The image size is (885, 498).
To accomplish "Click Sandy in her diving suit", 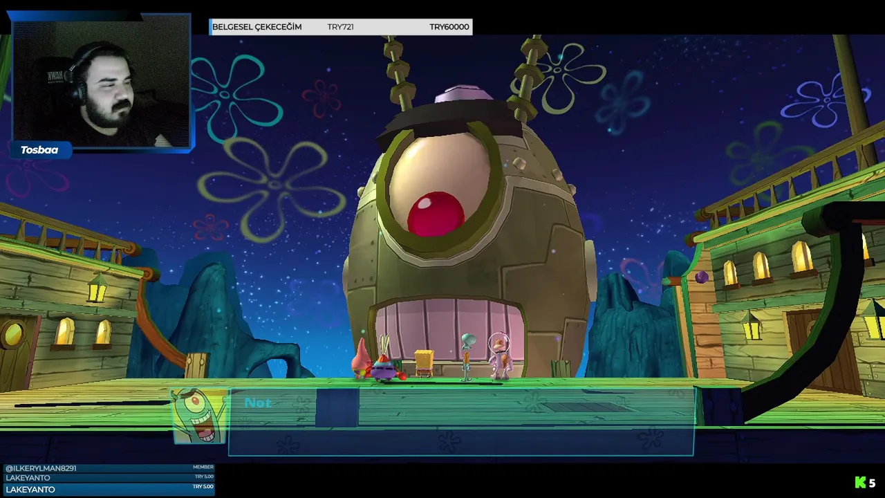I will pyautogui.click(x=499, y=356).
